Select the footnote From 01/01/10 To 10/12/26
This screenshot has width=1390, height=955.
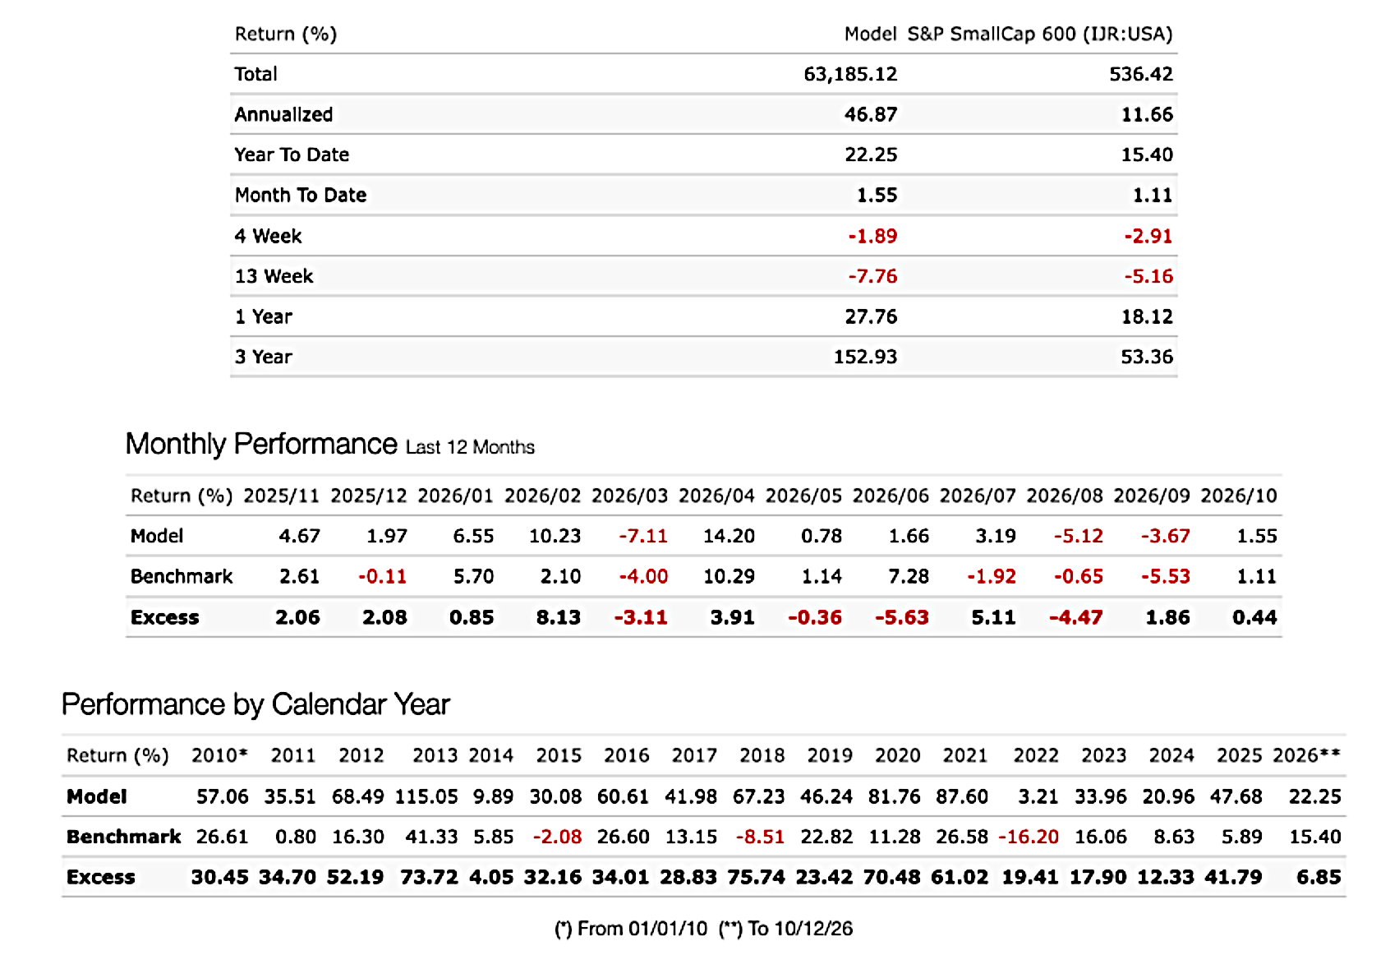coord(704,929)
